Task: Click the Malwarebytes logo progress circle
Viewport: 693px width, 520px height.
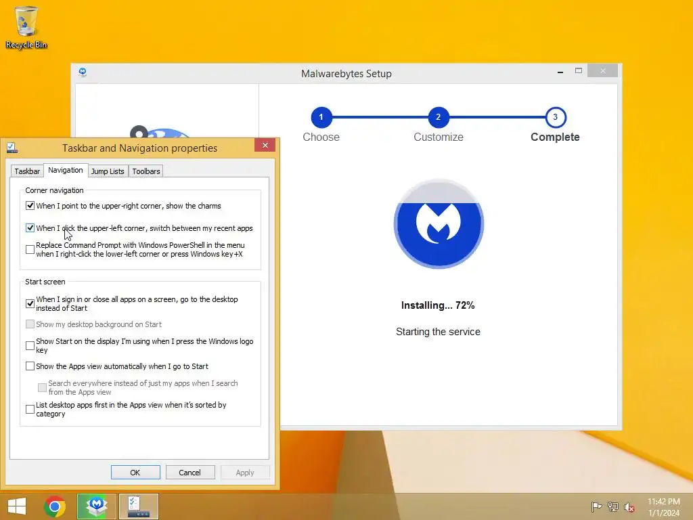Action: (439, 223)
